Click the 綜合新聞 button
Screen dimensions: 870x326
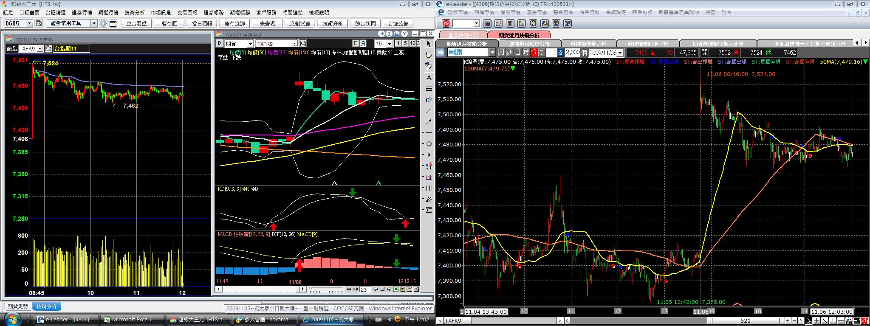(x=365, y=23)
